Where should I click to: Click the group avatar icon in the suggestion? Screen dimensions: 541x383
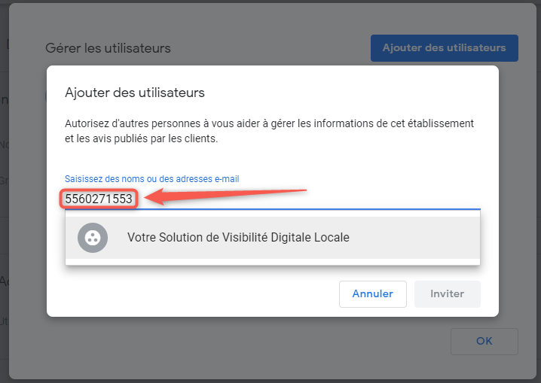click(93, 238)
